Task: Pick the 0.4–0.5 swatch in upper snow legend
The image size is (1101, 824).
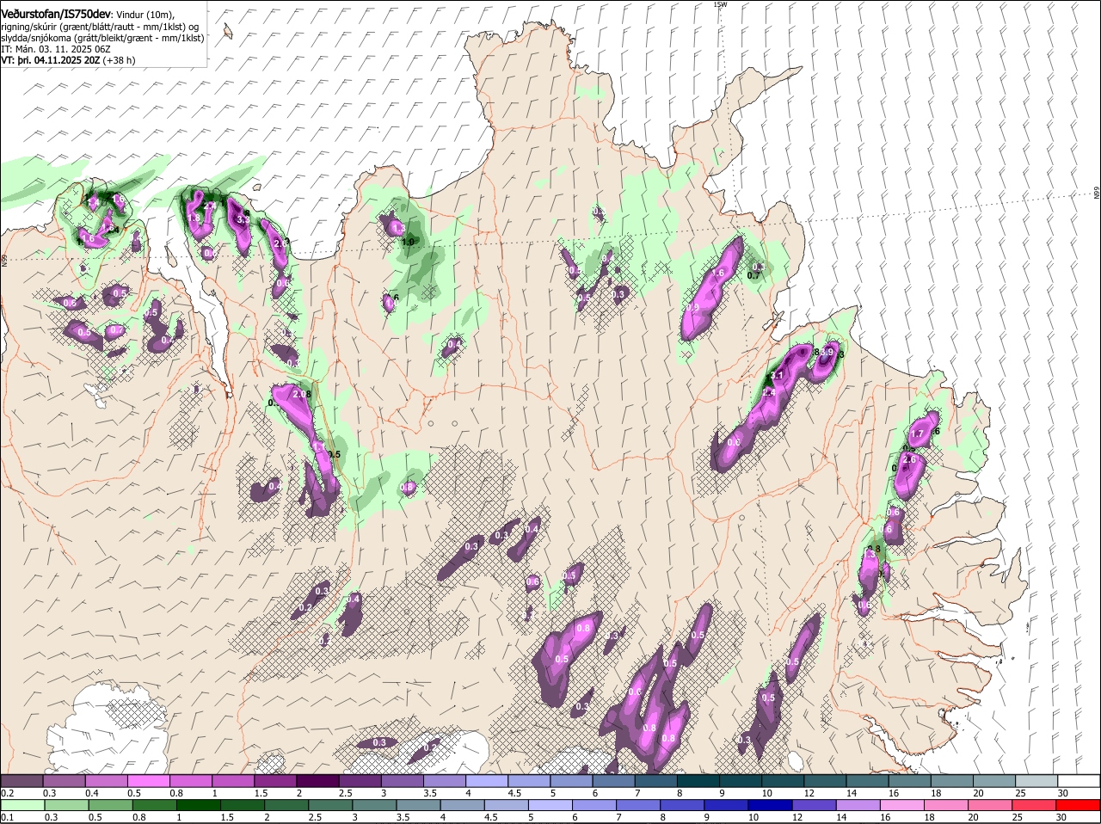Action: click(107, 780)
